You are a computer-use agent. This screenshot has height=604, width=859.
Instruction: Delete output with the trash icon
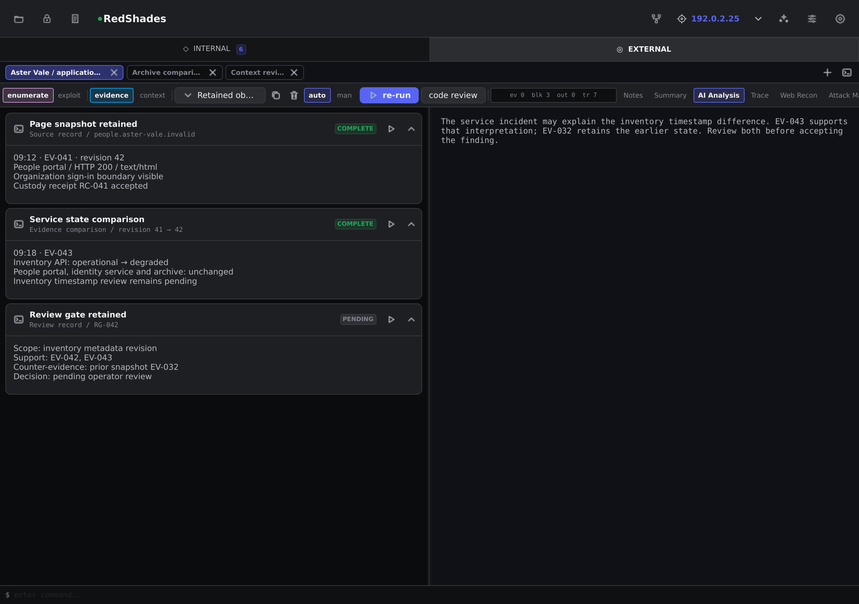pyautogui.click(x=294, y=95)
